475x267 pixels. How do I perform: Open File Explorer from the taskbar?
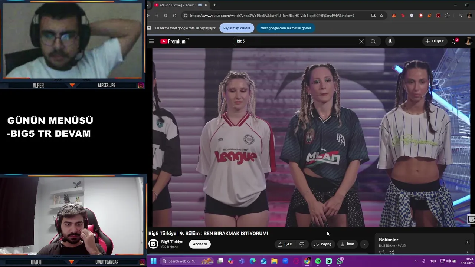(x=274, y=261)
